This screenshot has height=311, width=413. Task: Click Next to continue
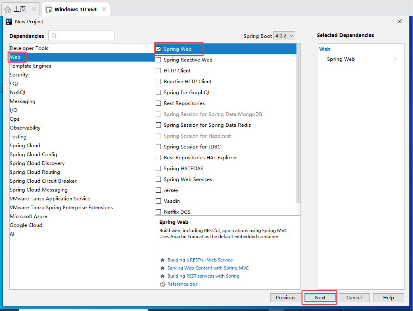click(x=320, y=298)
